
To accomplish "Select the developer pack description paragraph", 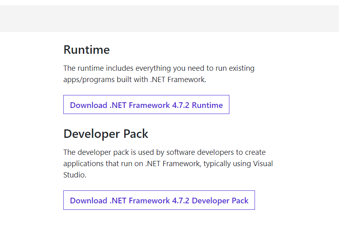I will coord(168,164).
